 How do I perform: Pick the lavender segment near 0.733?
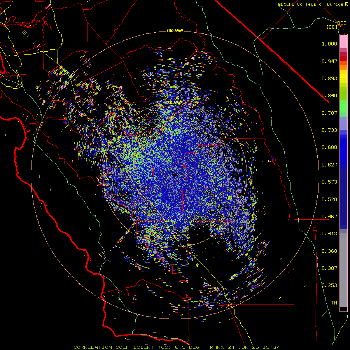click(343, 123)
